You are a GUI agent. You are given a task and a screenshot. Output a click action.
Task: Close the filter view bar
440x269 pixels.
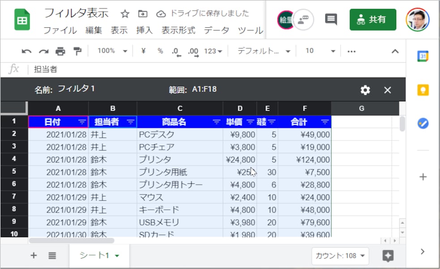point(388,90)
